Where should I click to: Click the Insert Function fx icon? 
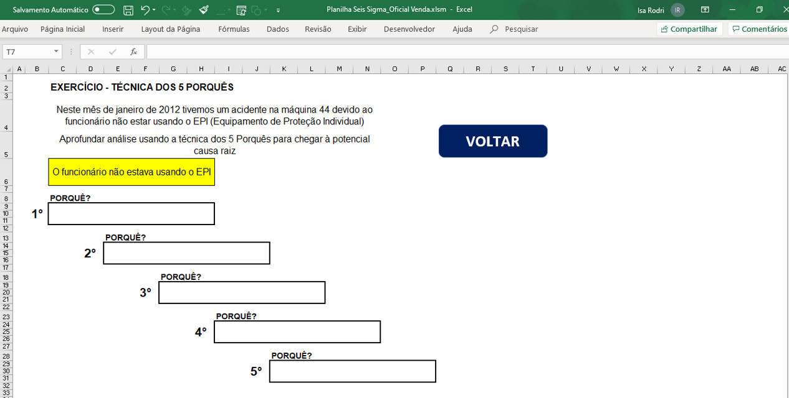pos(133,52)
